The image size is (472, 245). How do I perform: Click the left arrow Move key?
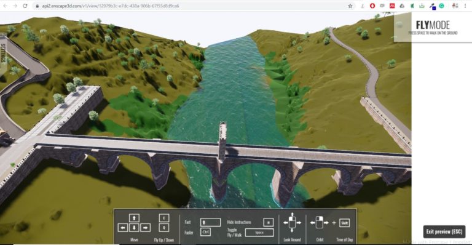(x=122, y=228)
